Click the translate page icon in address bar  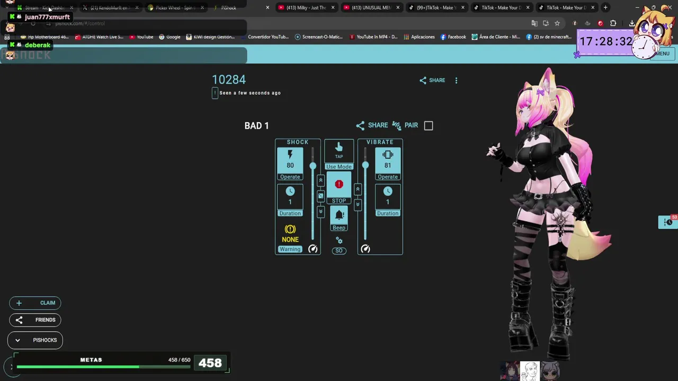[534, 23]
